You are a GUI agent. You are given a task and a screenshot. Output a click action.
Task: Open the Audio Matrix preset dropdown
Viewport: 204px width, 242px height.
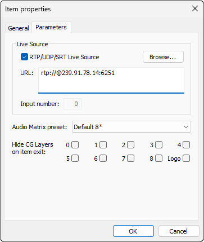(x=132, y=127)
